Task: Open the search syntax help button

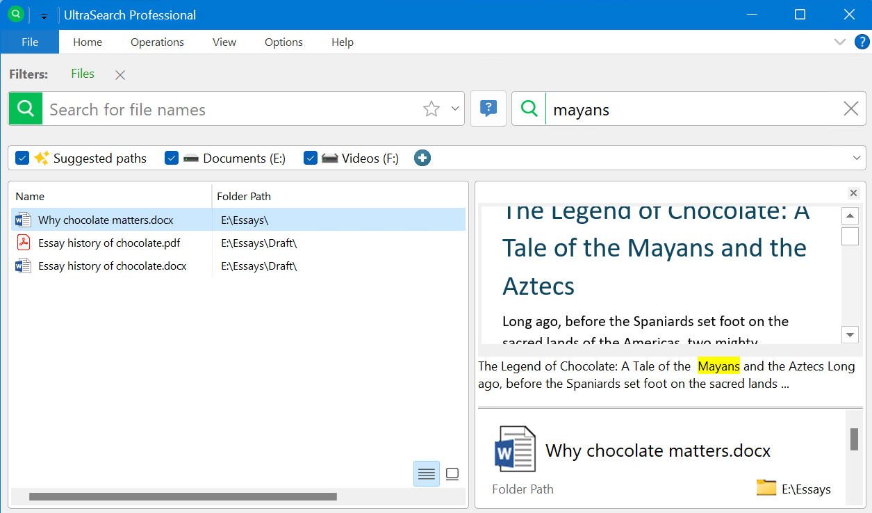Action: (x=488, y=108)
